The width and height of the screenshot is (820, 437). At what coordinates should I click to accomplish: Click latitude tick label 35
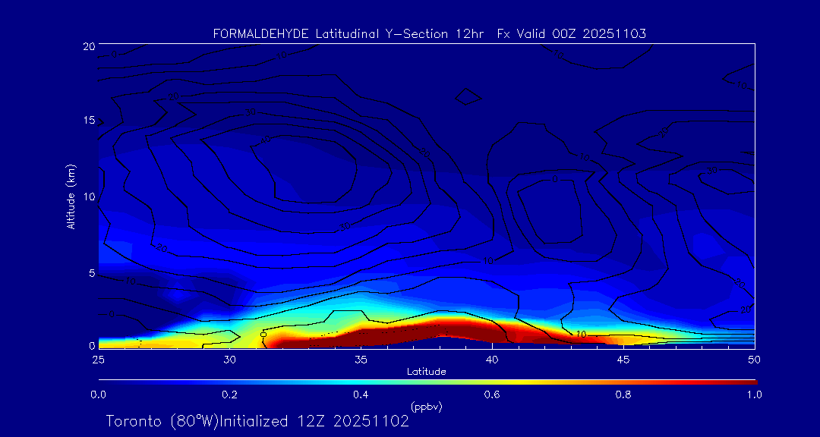361,359
